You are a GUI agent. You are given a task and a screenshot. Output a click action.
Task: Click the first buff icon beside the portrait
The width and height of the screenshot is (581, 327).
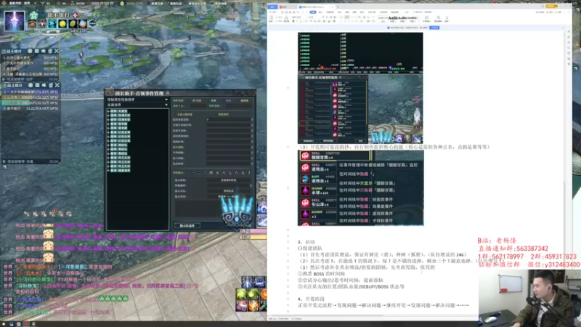pos(32,24)
